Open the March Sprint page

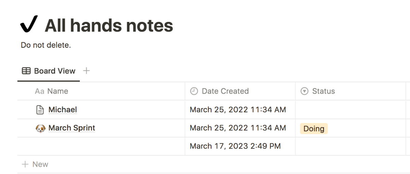(x=72, y=128)
